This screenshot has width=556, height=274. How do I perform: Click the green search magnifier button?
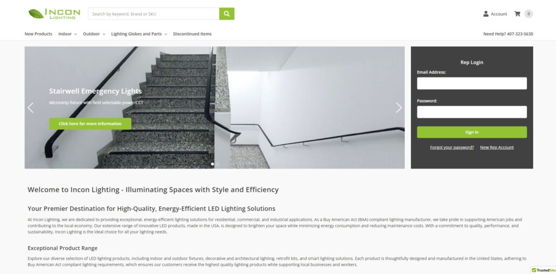227,14
